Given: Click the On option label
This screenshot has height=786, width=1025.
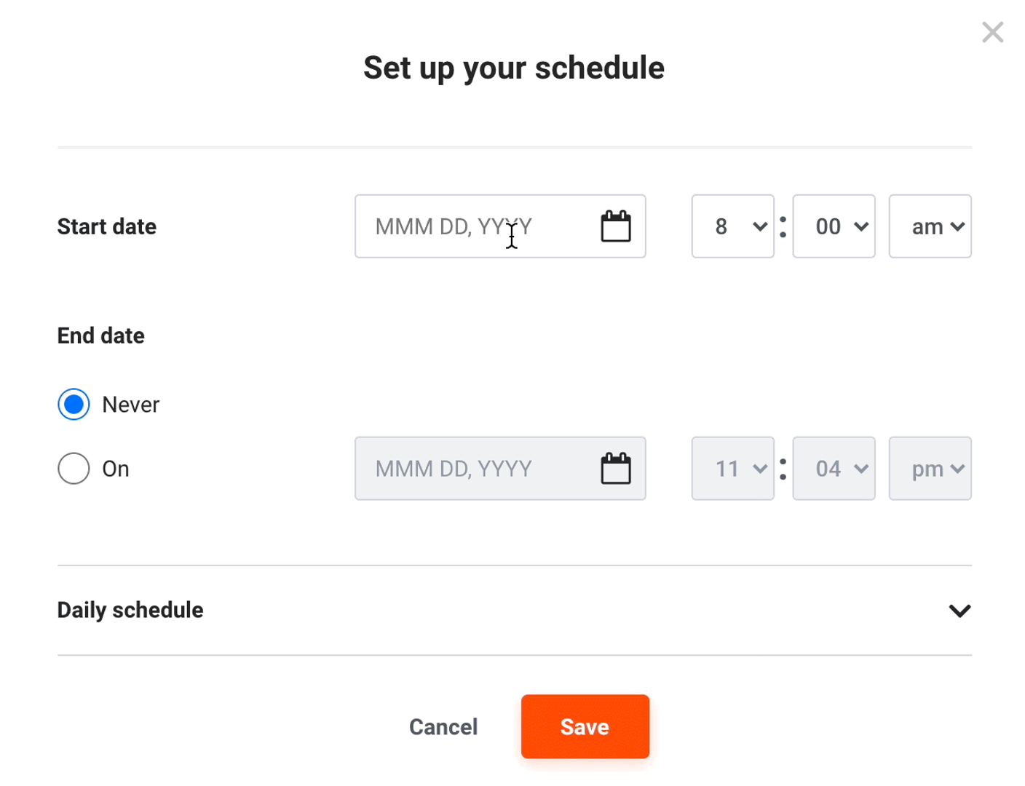Looking at the screenshot, I should [x=116, y=469].
